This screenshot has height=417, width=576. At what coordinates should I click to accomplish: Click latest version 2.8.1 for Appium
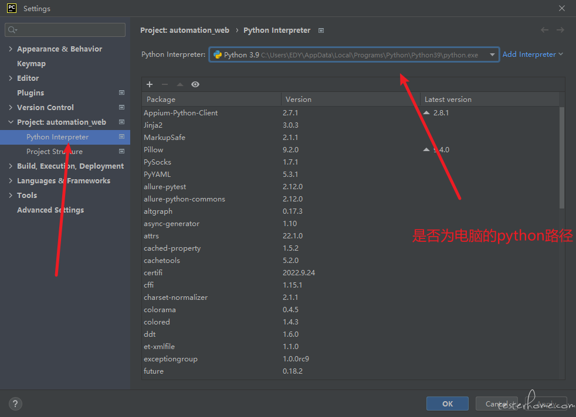(x=441, y=113)
